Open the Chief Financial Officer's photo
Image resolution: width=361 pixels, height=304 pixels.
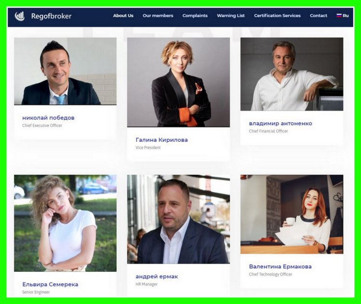point(292,74)
